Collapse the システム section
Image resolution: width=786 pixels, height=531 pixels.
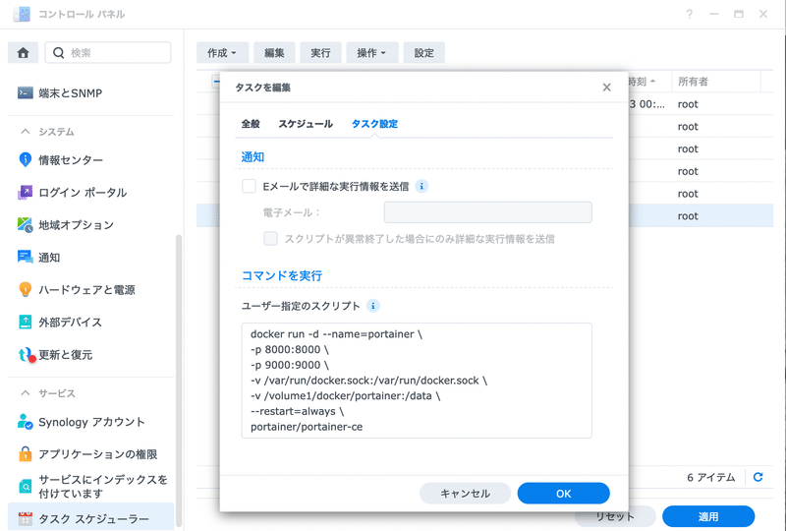tap(26, 132)
